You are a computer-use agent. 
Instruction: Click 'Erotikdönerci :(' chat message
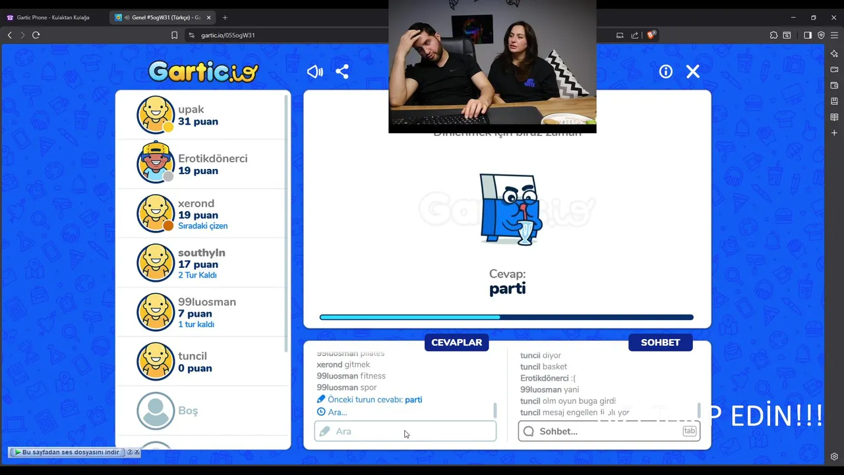tap(548, 379)
